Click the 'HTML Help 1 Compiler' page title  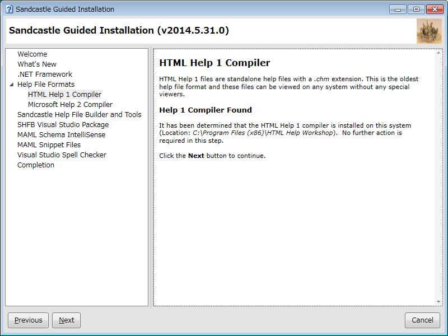pos(214,63)
